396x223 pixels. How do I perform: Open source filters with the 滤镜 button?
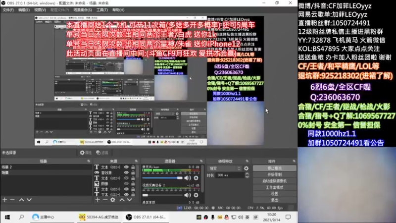tap(102, 153)
